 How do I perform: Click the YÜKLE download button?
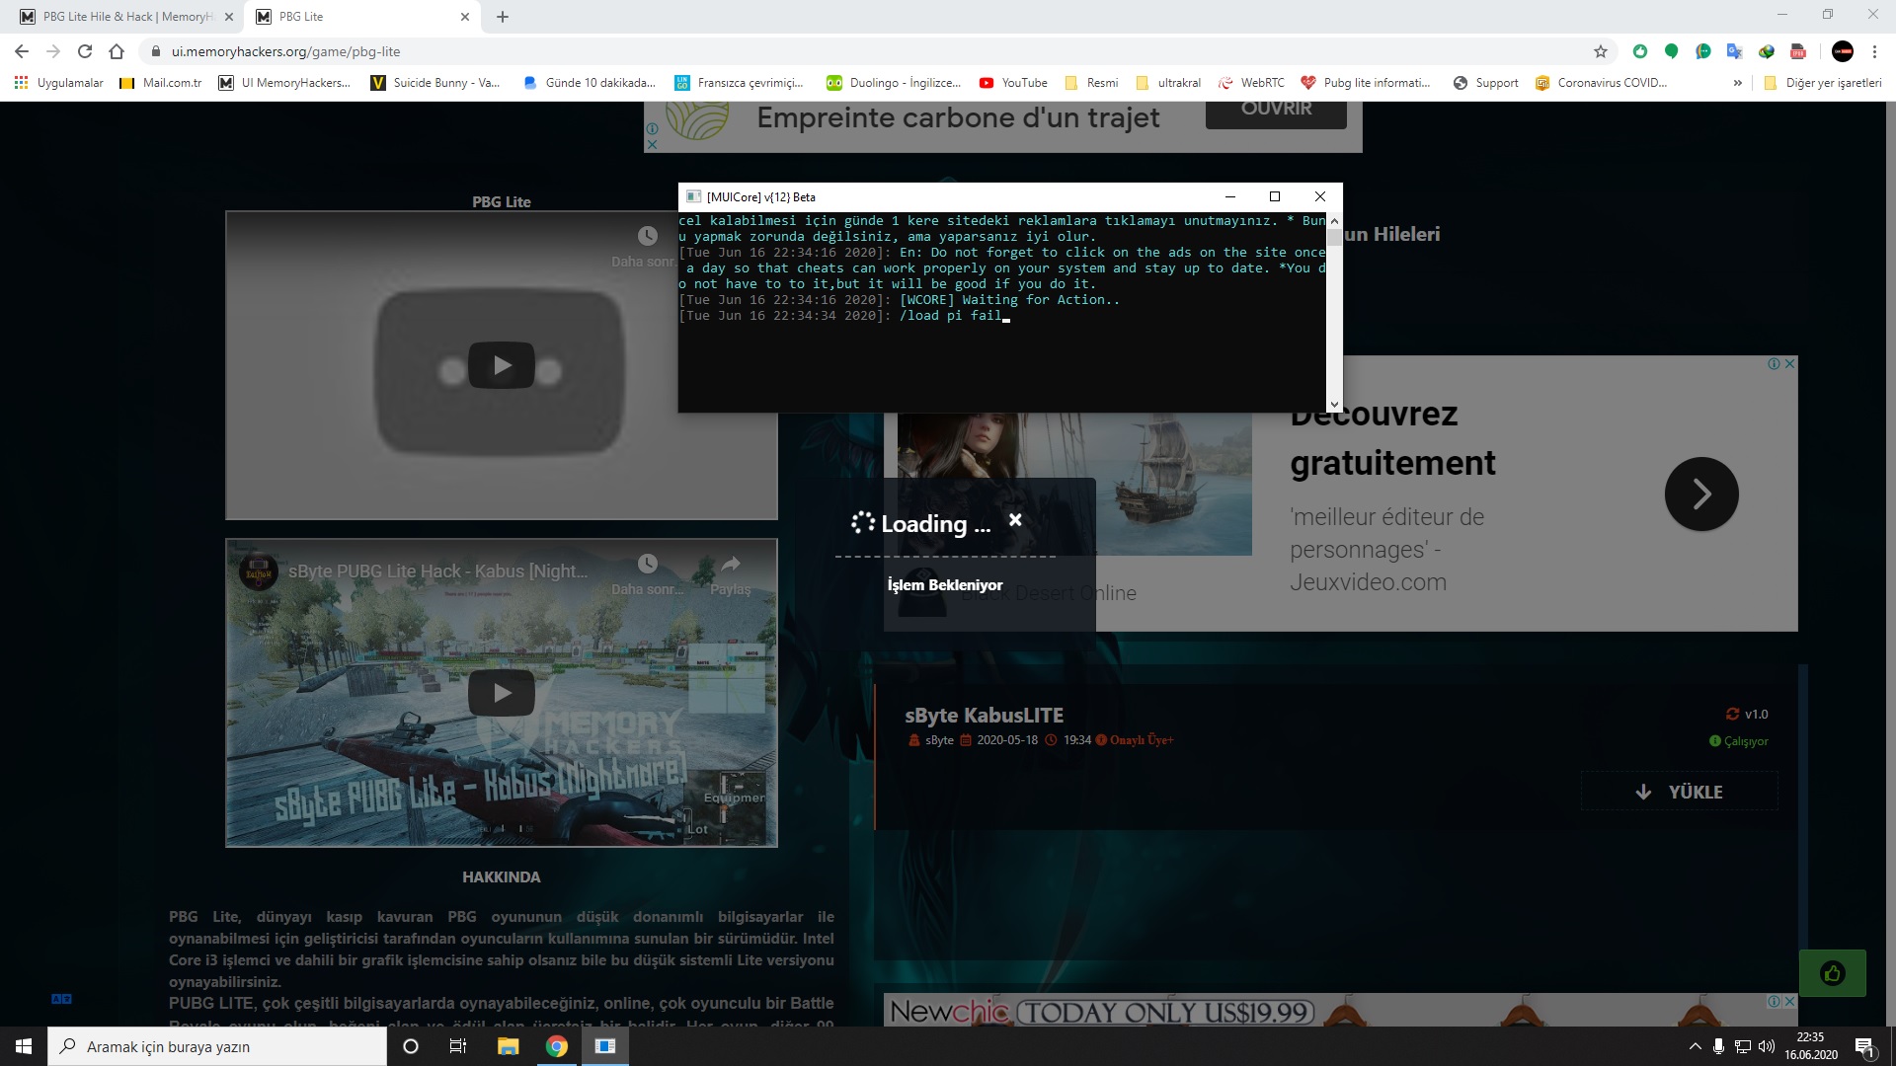(x=1680, y=792)
